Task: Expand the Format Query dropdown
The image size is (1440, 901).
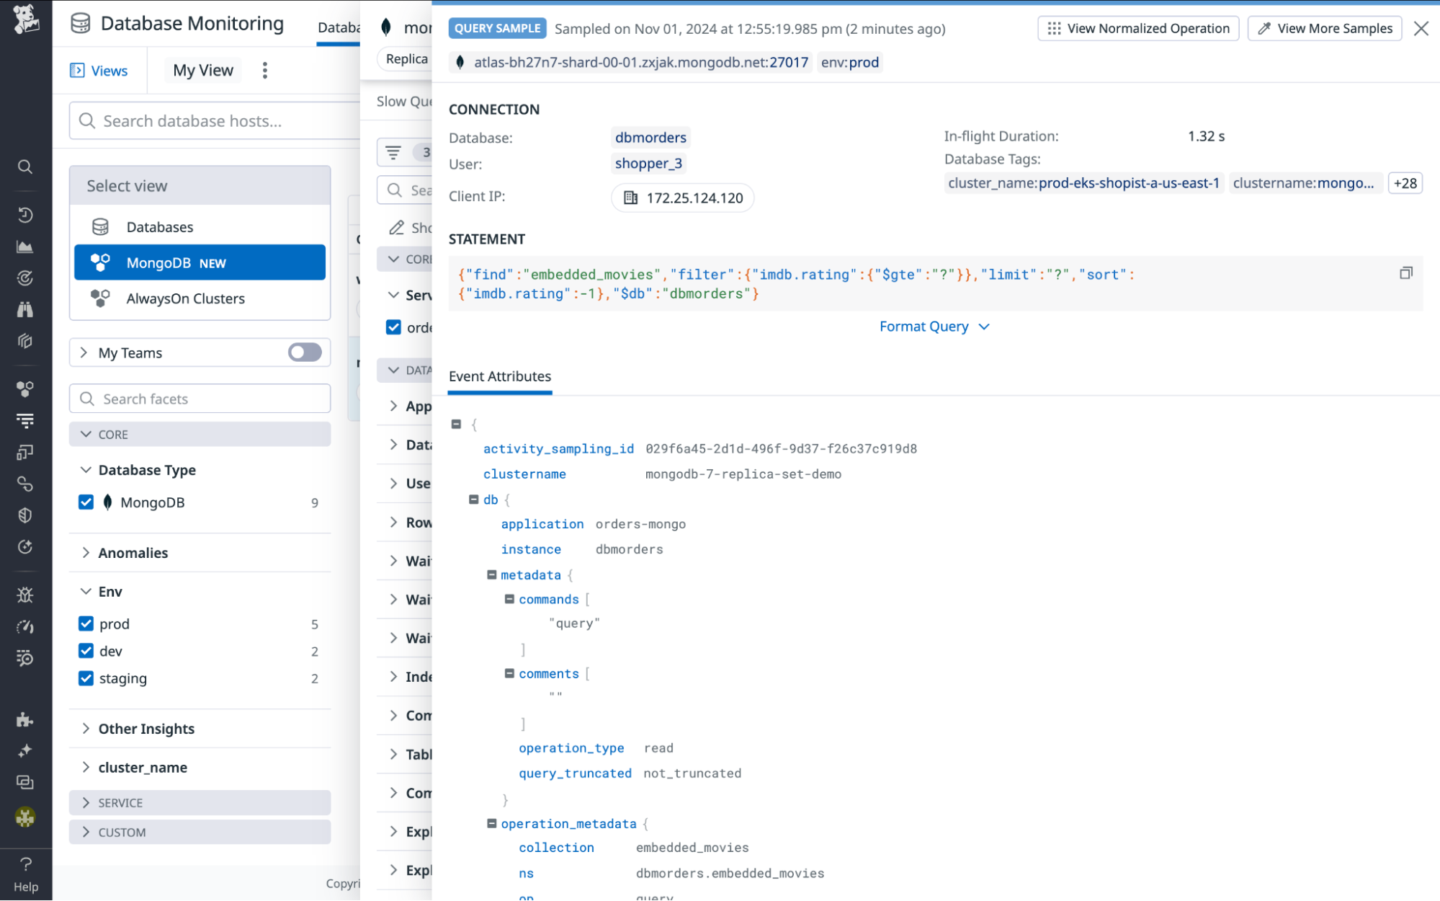Action: [x=934, y=326]
